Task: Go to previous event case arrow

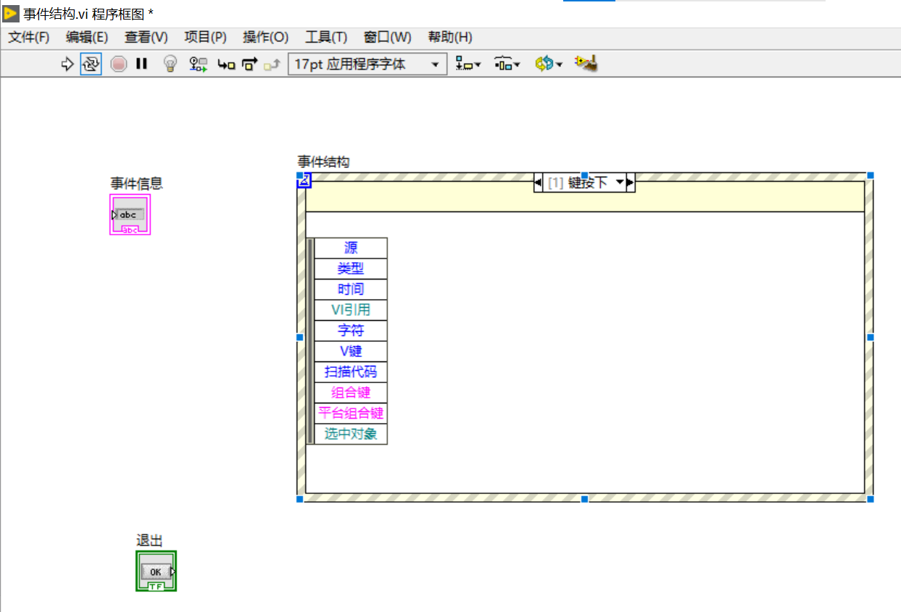Action: [538, 183]
